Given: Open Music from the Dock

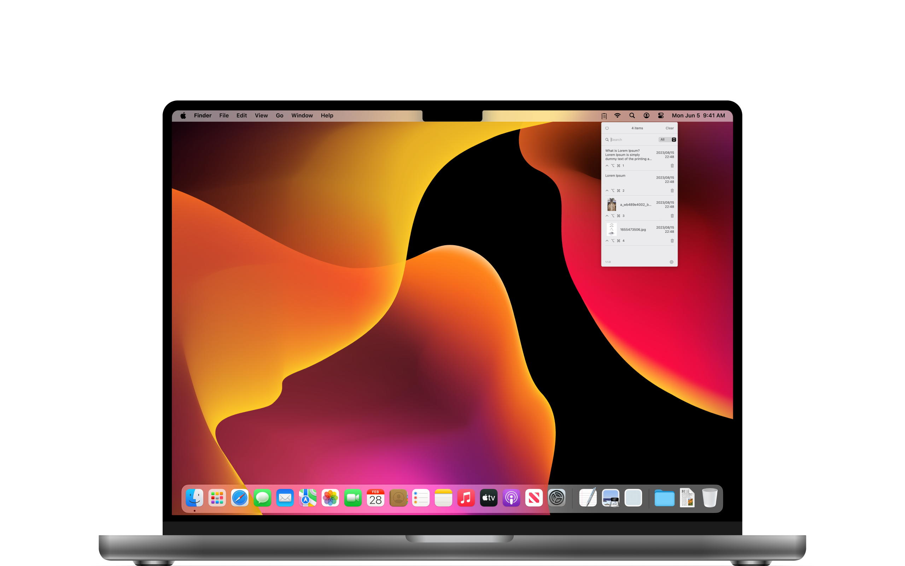Looking at the screenshot, I should click(x=466, y=498).
